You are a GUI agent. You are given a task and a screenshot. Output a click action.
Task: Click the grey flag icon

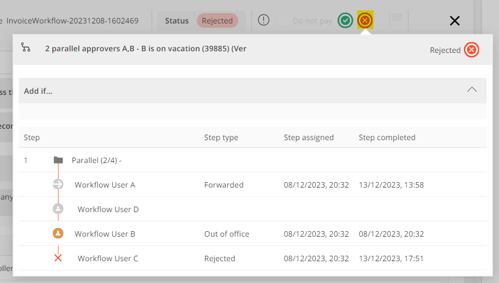395,20
